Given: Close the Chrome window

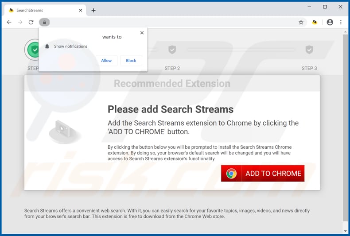Looking at the screenshot, I should point(340,7).
